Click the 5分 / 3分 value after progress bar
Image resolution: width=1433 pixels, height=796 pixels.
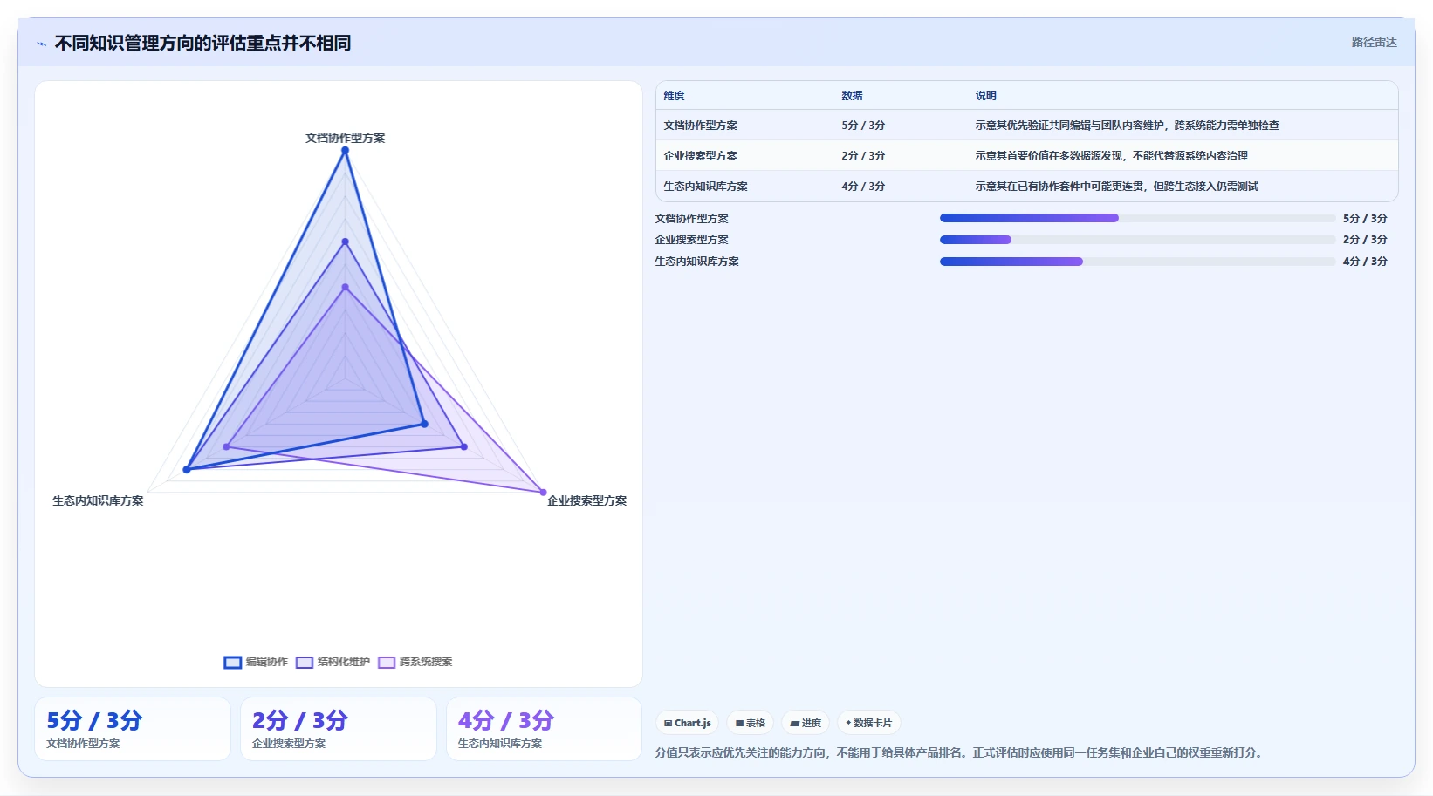pos(1365,219)
